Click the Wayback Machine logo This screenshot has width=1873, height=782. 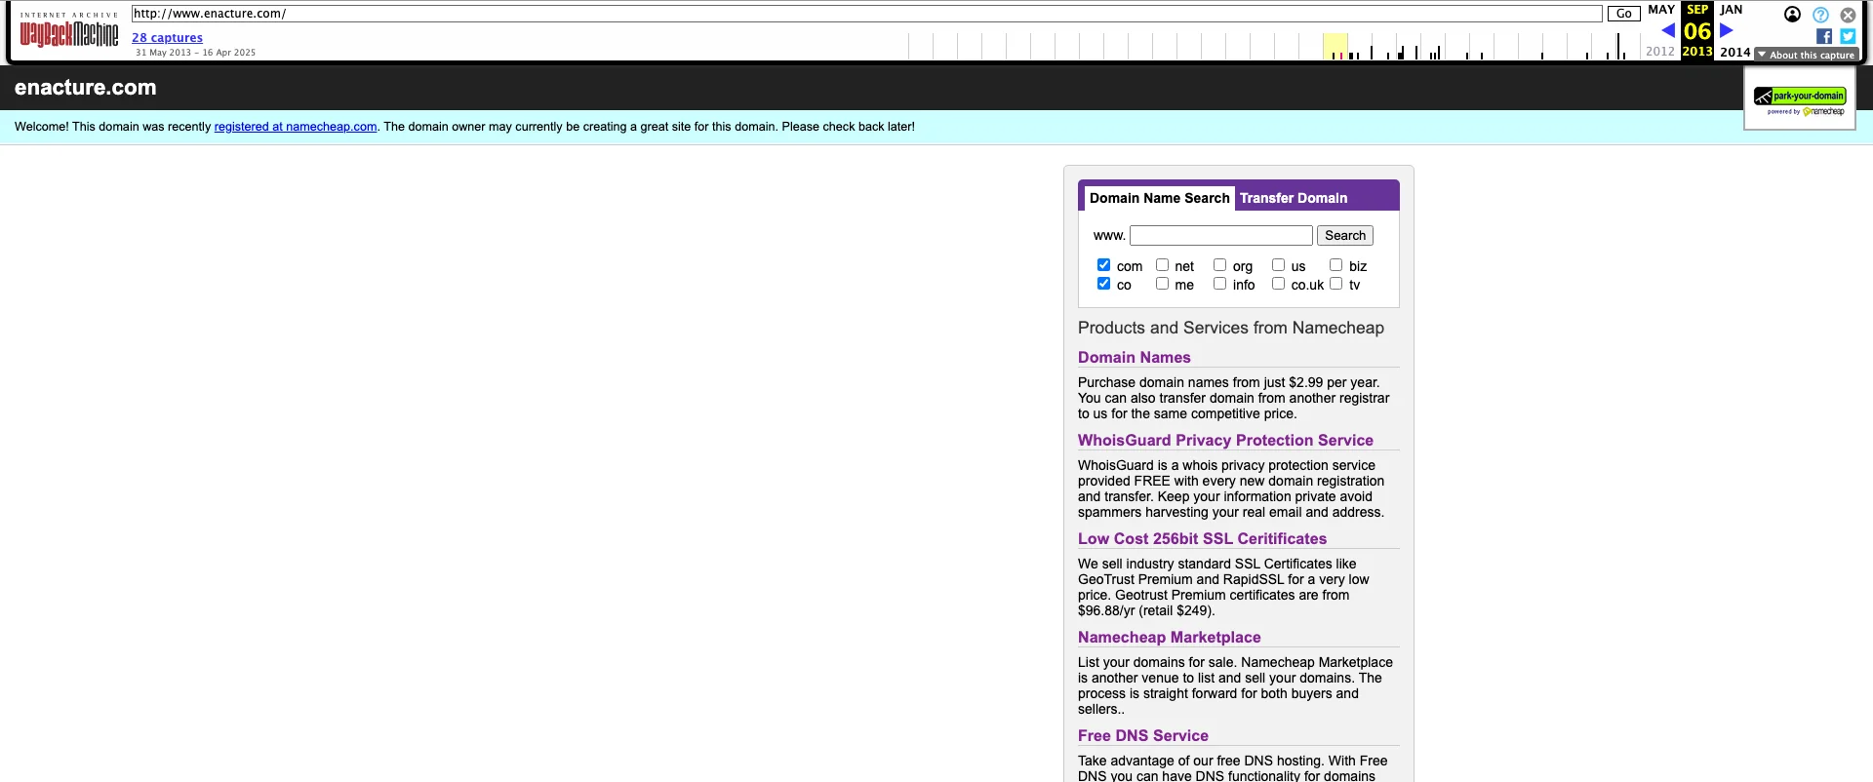[68, 33]
